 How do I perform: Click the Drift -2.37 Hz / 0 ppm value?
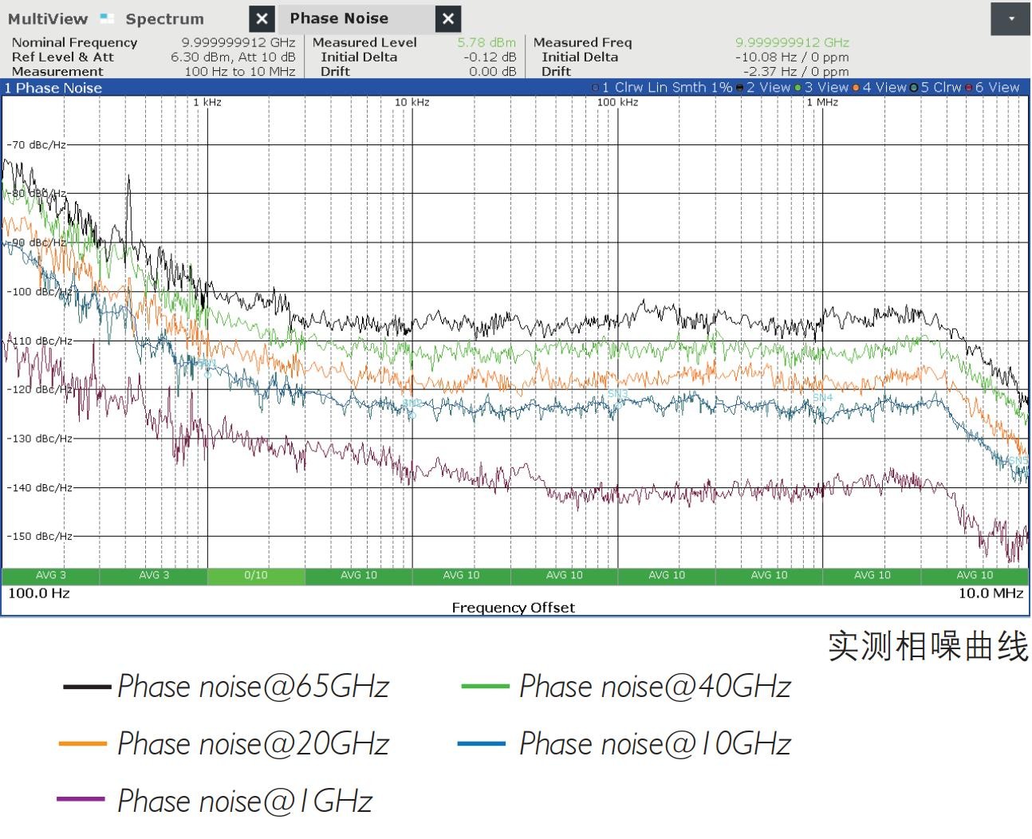click(x=796, y=71)
